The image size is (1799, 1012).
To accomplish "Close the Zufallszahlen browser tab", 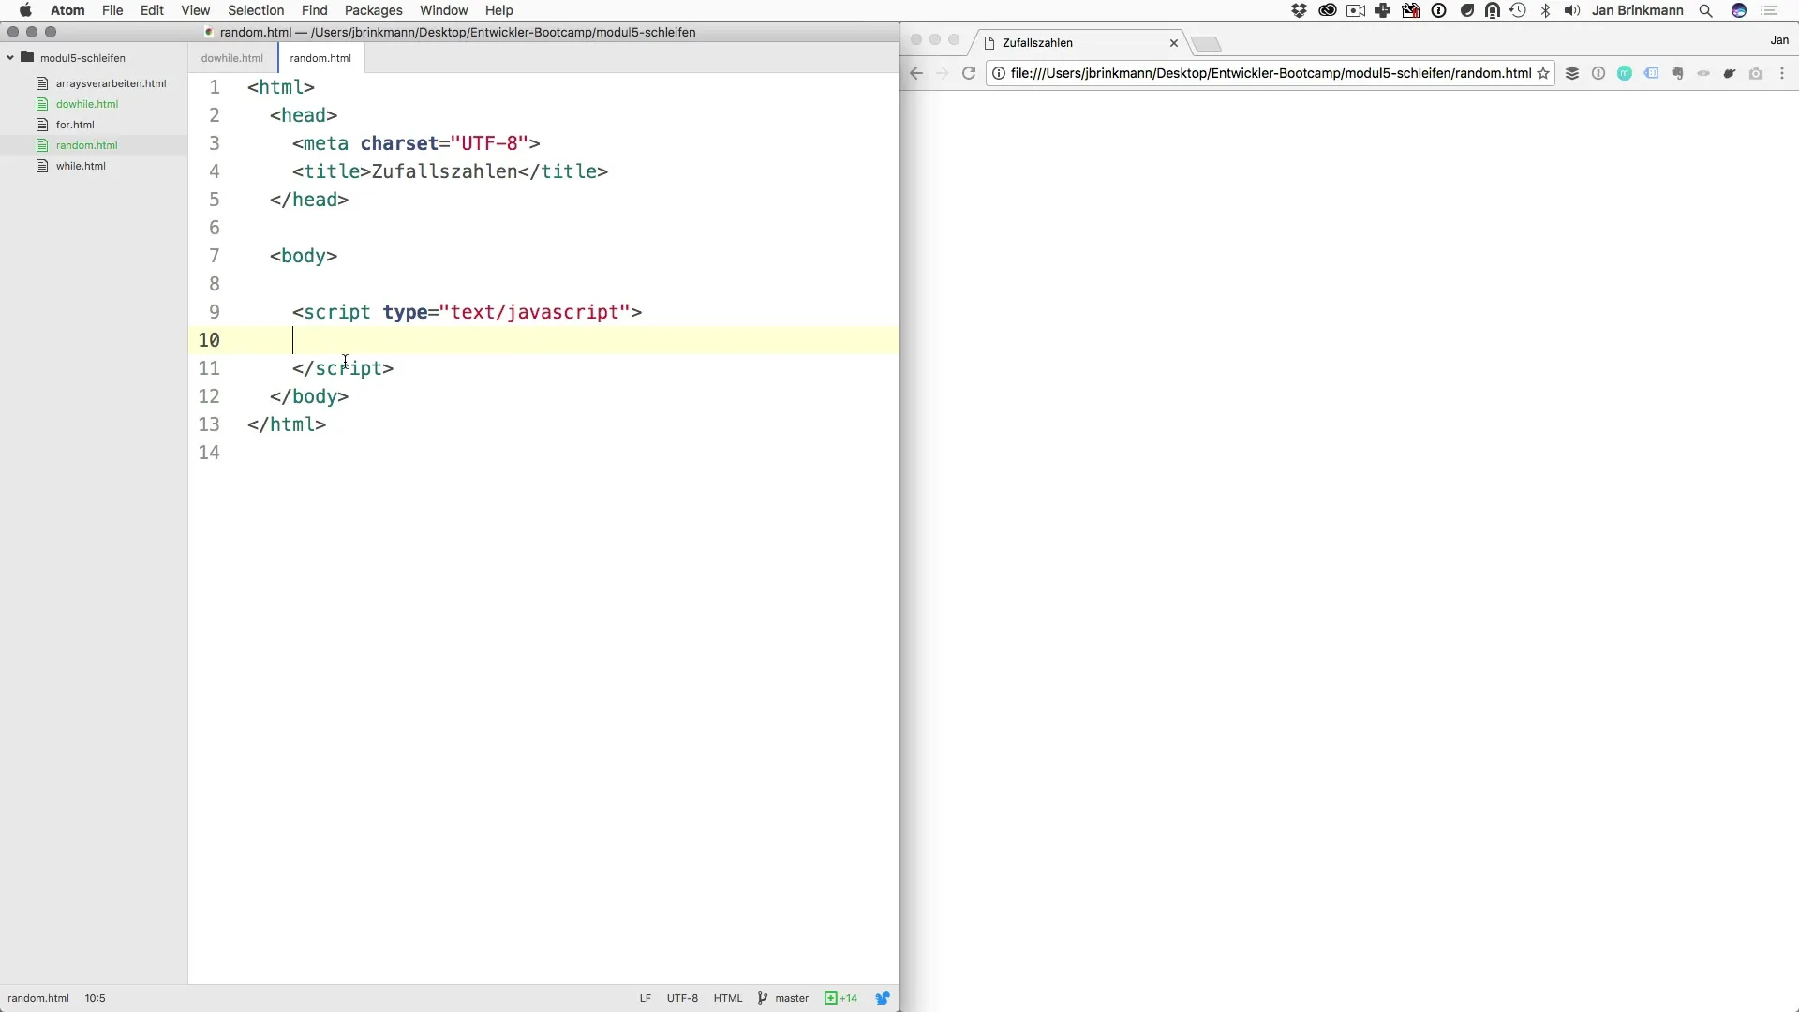I will 1173,43.
